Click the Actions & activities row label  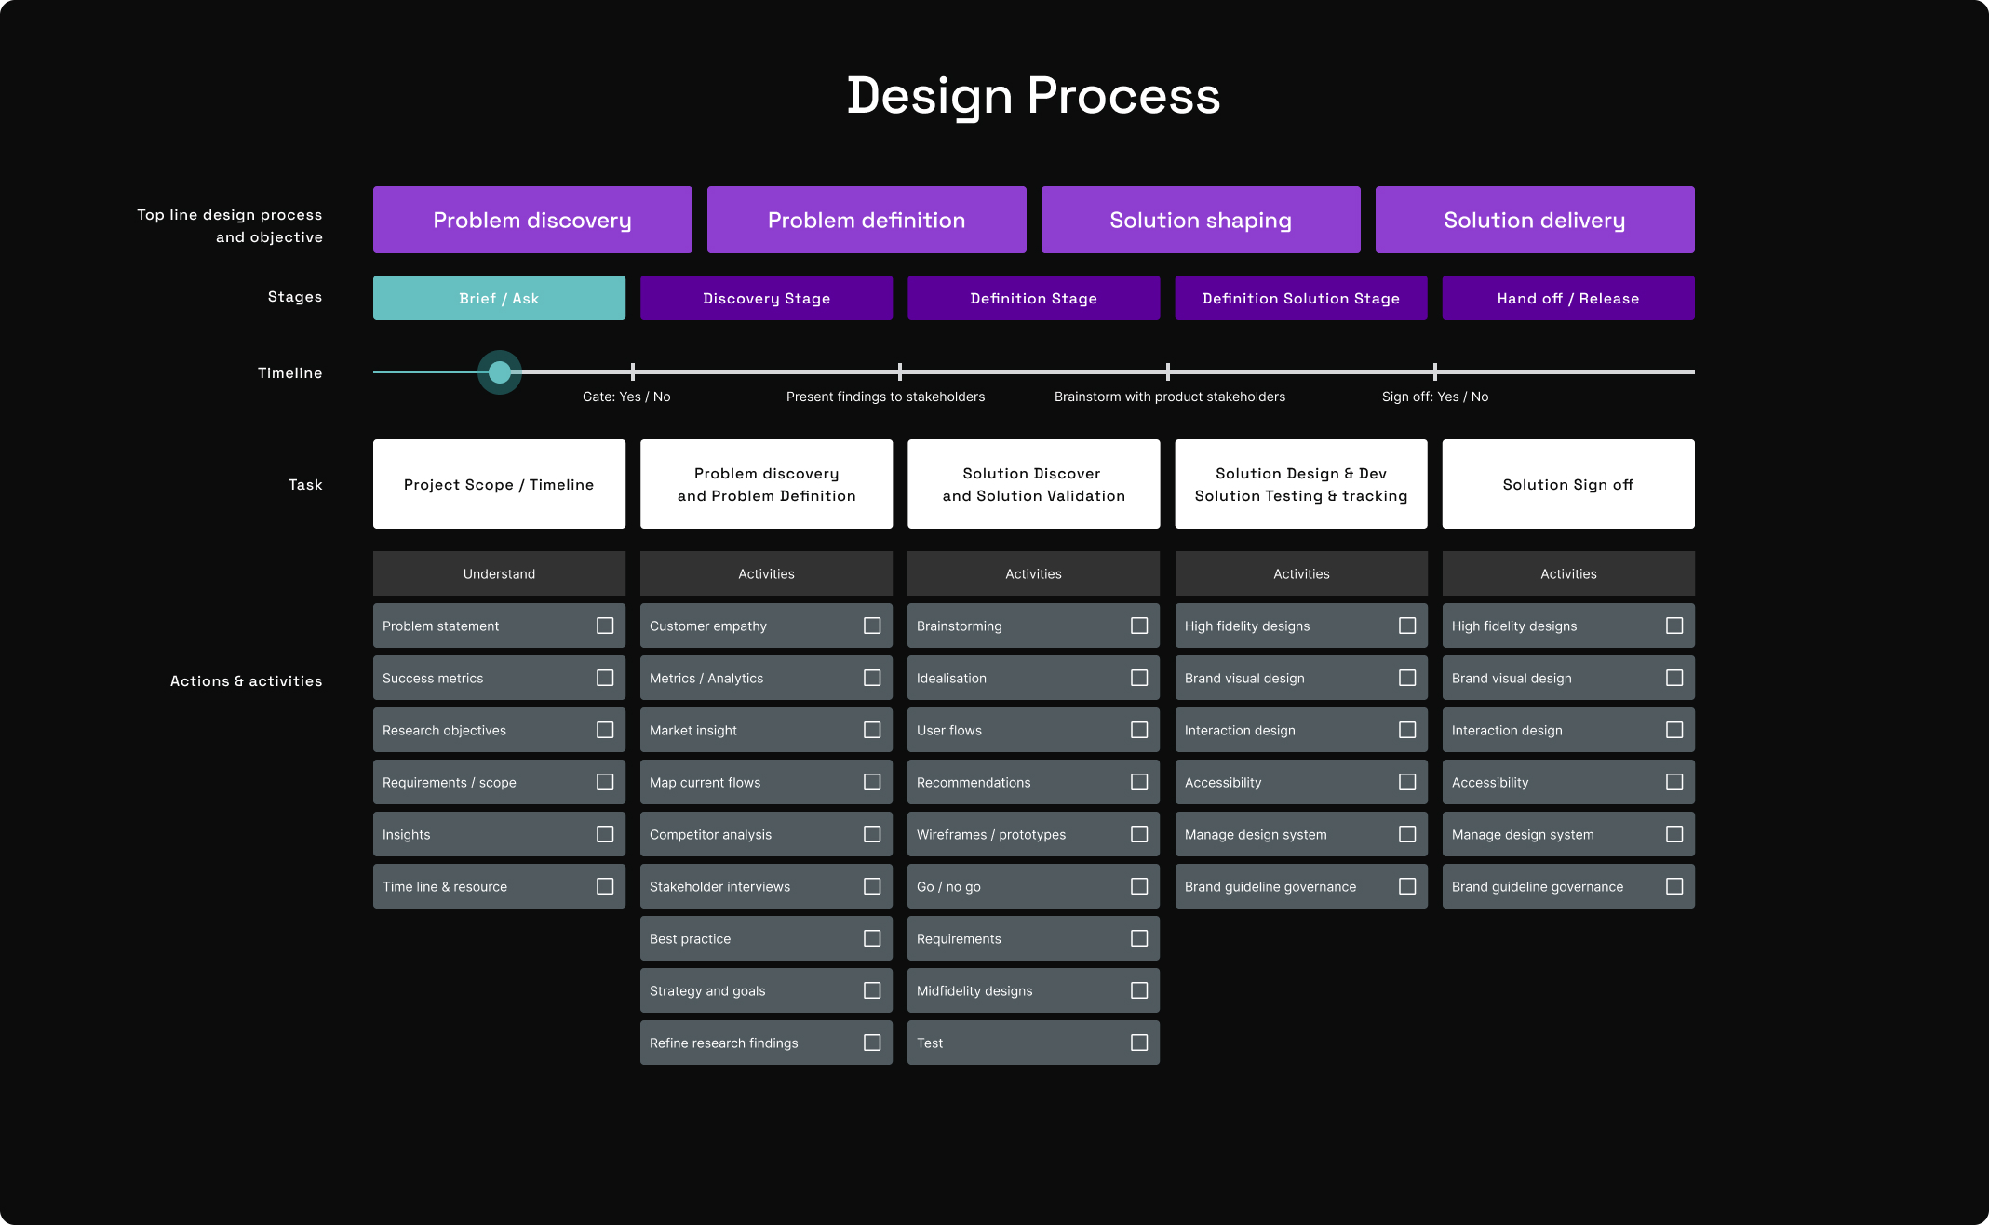[x=247, y=681]
